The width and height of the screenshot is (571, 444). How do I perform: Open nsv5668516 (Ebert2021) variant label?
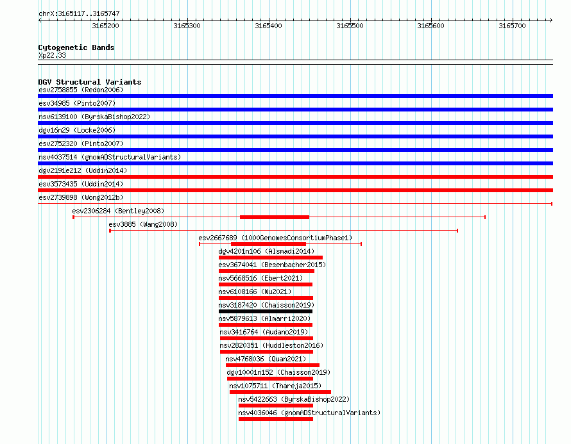[x=260, y=278]
